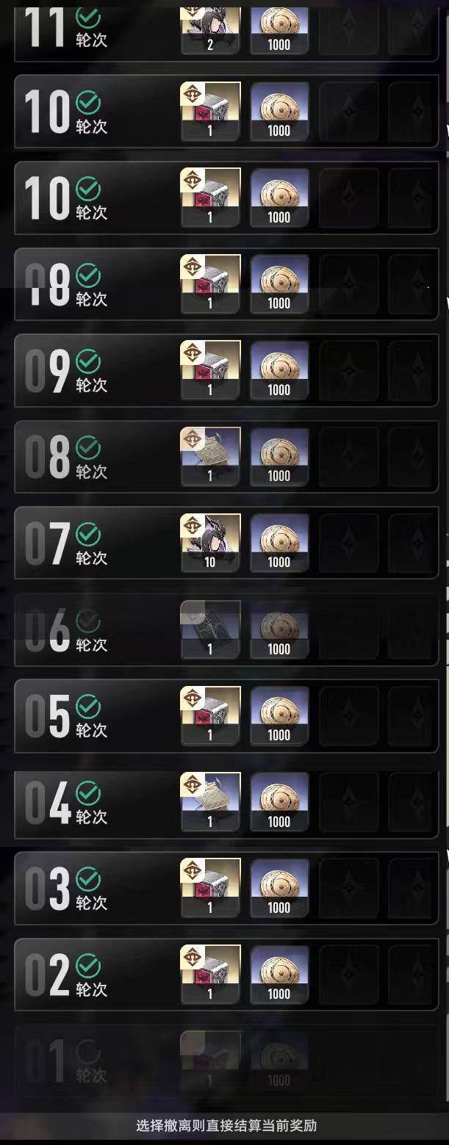Click the large 07 round number
Image resolution: width=449 pixels, height=1145 pixels.
48,543
